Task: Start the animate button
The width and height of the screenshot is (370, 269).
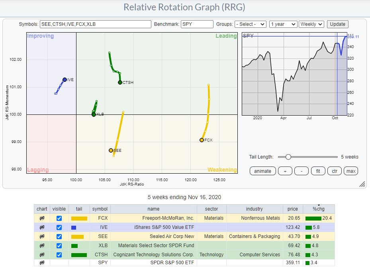Action: 262,171
